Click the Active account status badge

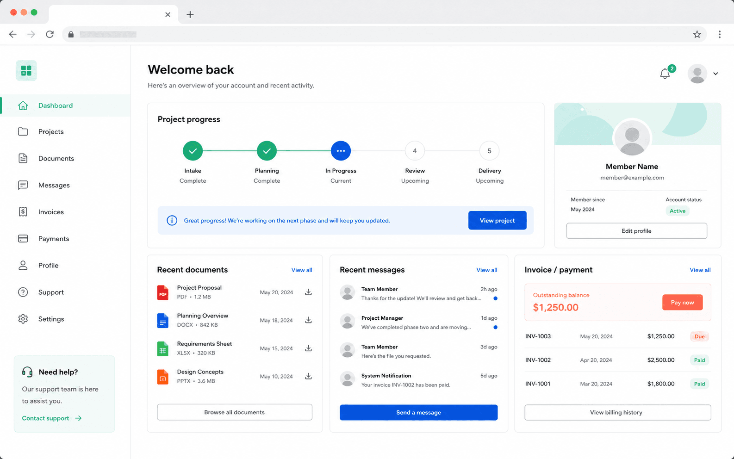click(x=678, y=211)
